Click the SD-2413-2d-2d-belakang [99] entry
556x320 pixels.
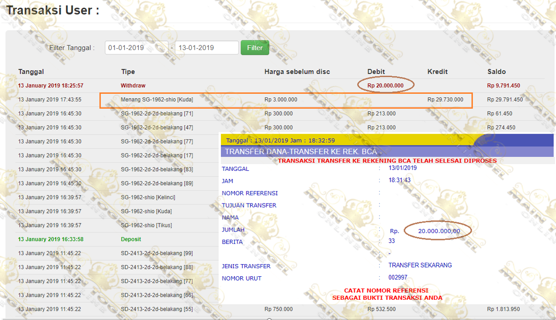[157, 253]
